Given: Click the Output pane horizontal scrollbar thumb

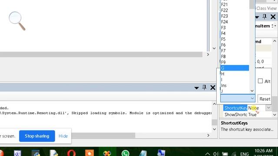Looking at the screenshot, I should point(103,136).
